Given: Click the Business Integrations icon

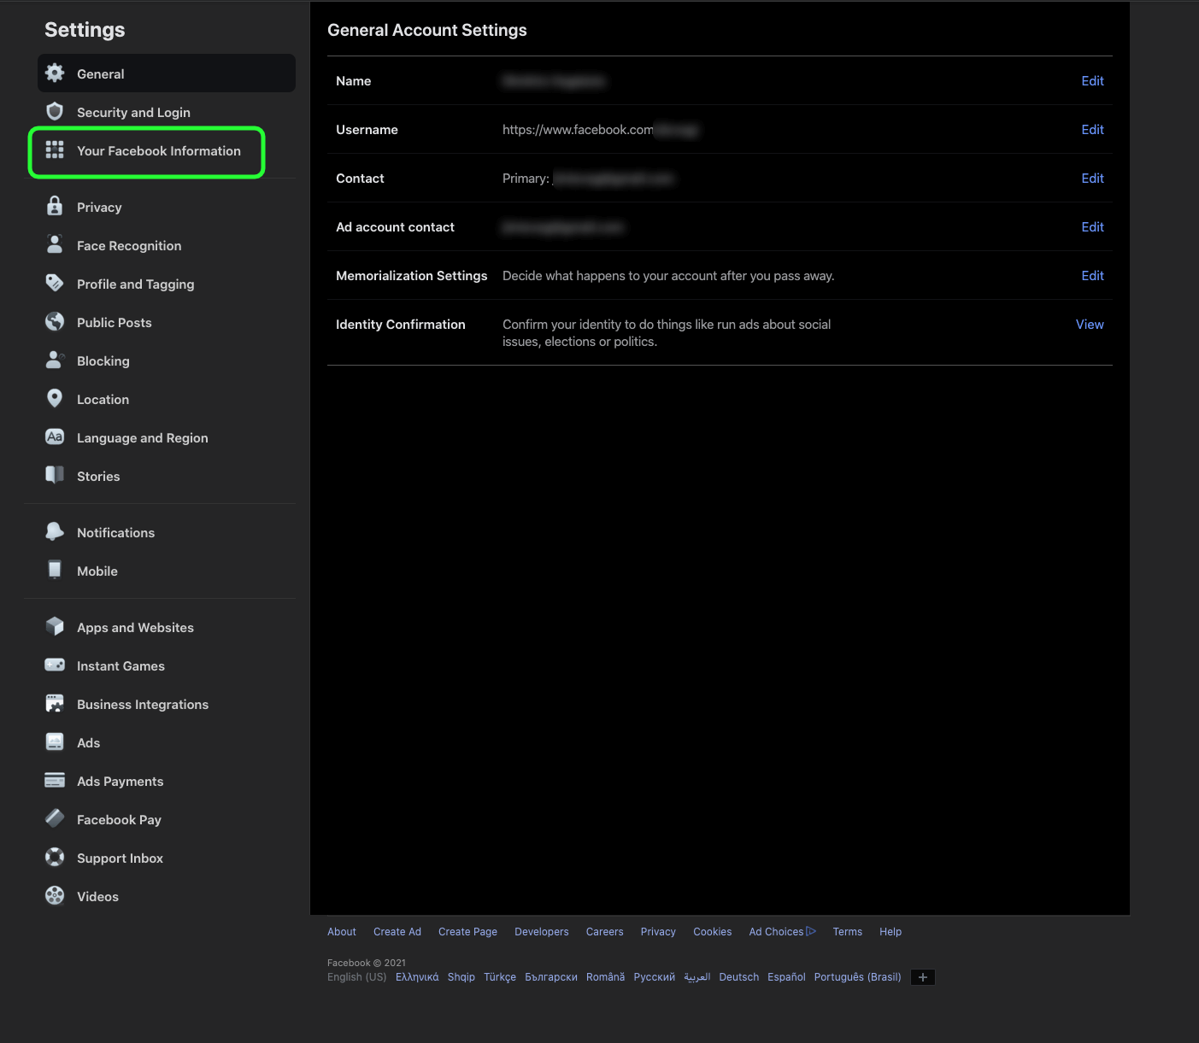Looking at the screenshot, I should (x=55, y=704).
